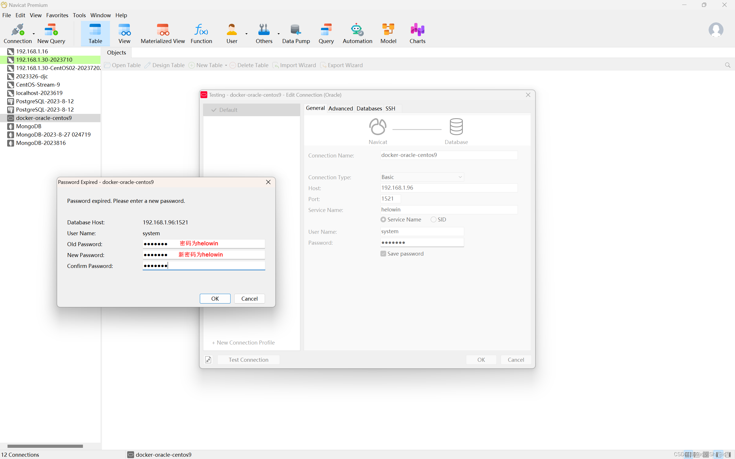The height and width of the screenshot is (459, 735).
Task: Launch the Import Wizard
Action: pyautogui.click(x=294, y=65)
